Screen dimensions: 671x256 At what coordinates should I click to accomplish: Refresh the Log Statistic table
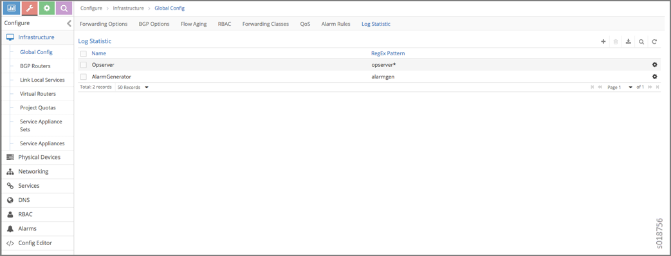(654, 42)
